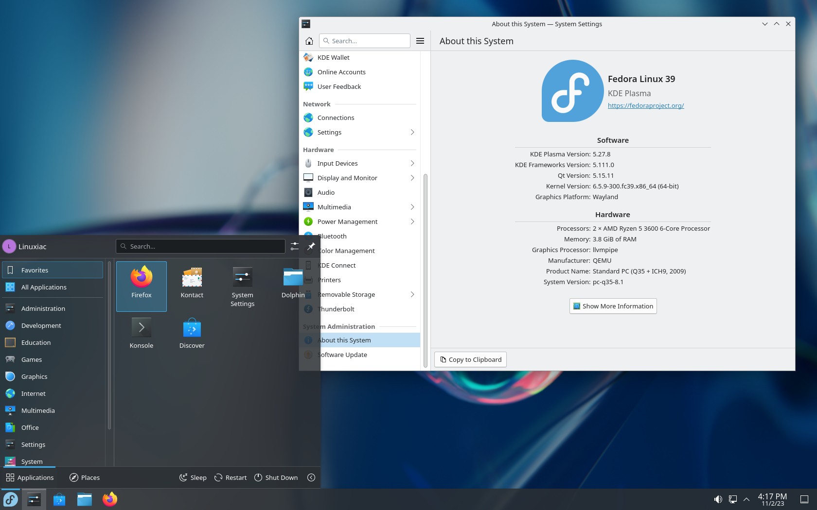This screenshot has height=510, width=817.
Task: Click the System Settings home icon
Action: pos(309,41)
